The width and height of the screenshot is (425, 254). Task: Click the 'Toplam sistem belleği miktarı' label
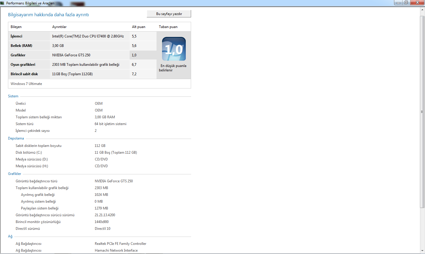[39, 117]
